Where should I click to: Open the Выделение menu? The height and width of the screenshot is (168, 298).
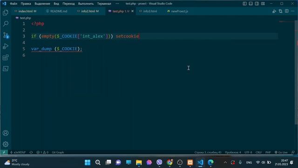click(x=42, y=4)
